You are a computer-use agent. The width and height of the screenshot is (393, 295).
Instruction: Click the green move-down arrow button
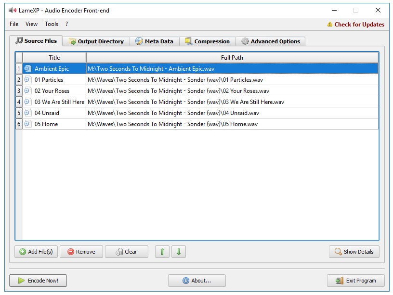point(178,252)
